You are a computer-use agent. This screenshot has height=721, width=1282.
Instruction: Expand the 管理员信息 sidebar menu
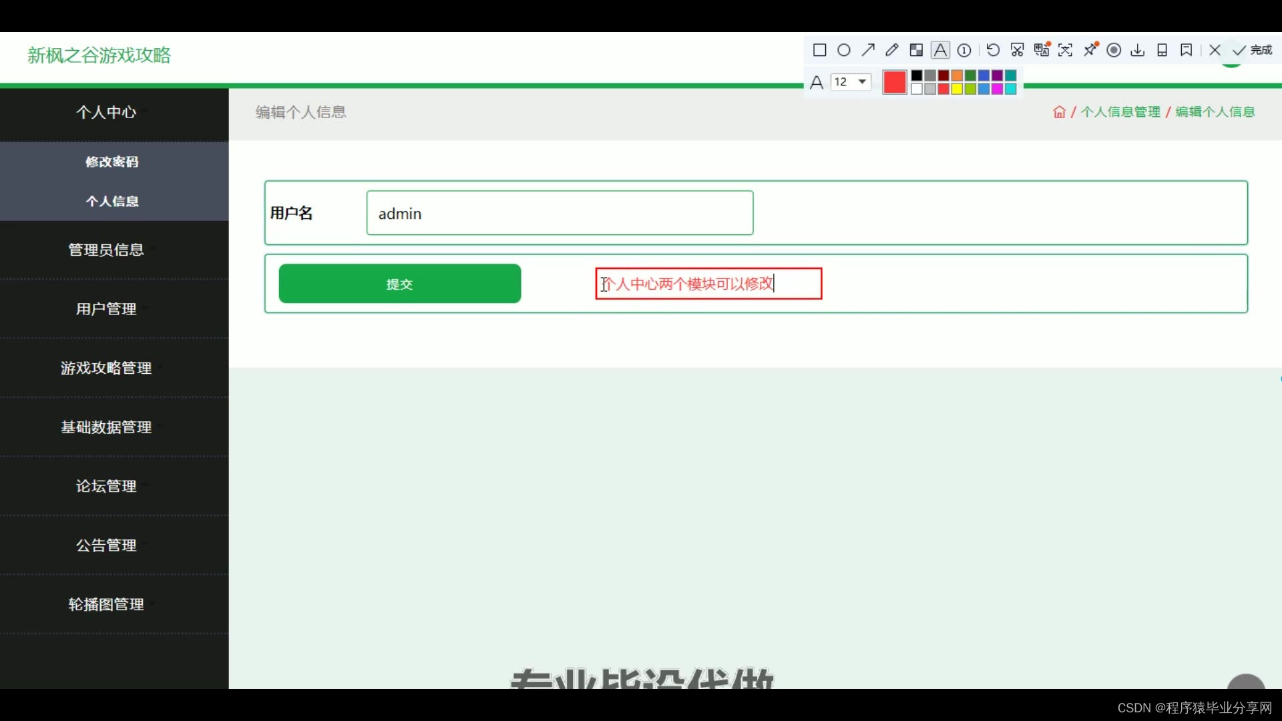pos(106,250)
